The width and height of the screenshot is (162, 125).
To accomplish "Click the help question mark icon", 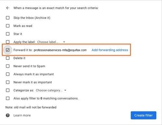I will point(7,115).
